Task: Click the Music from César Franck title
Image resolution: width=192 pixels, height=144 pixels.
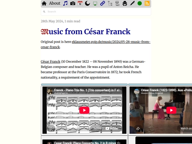Action: 86,32
